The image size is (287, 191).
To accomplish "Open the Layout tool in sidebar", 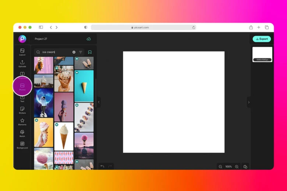I will point(22,52).
